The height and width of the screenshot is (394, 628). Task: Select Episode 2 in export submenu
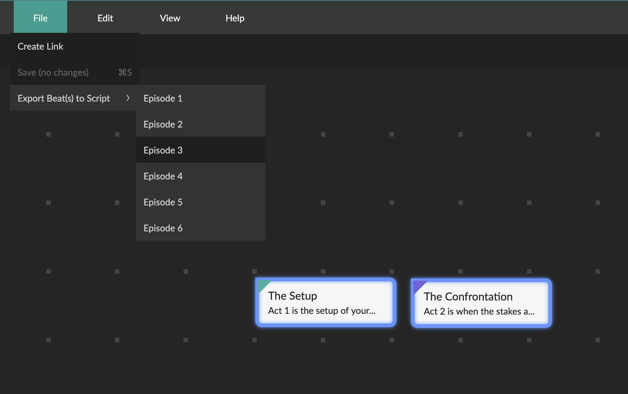(201, 124)
